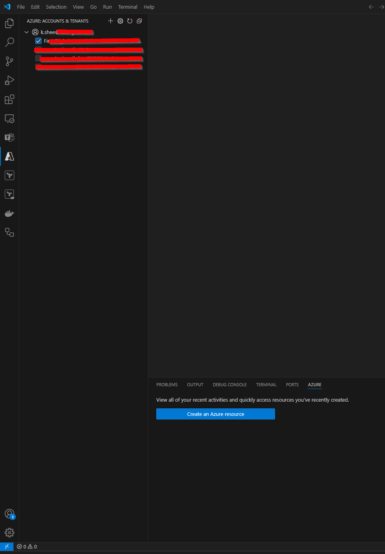Enable the second subscription checkbox
The height and width of the screenshot is (554, 385).
coord(38,49)
